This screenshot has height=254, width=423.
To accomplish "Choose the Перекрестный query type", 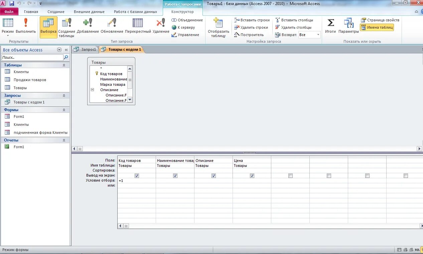I will 138,26.
